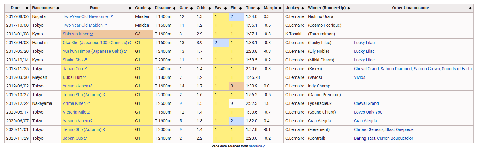This screenshot has height=157, width=478.
Task: Open Vivlos link in Other Umamusume column
Action: [x=360, y=78]
